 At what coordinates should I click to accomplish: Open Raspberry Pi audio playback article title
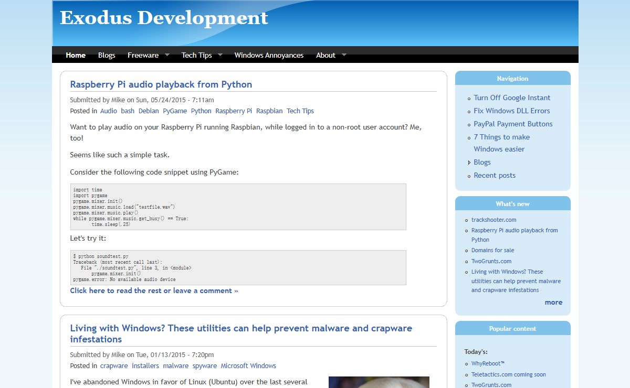click(x=161, y=84)
